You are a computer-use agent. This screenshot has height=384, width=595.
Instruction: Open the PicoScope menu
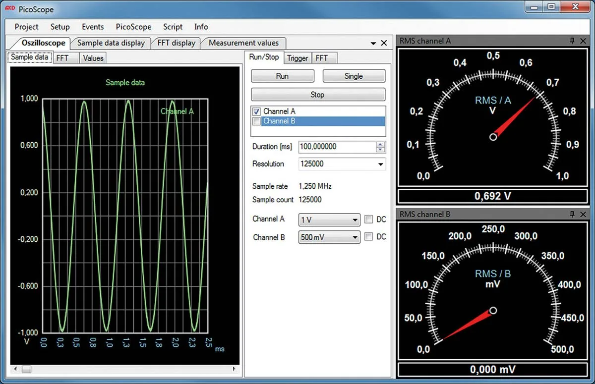coord(133,27)
